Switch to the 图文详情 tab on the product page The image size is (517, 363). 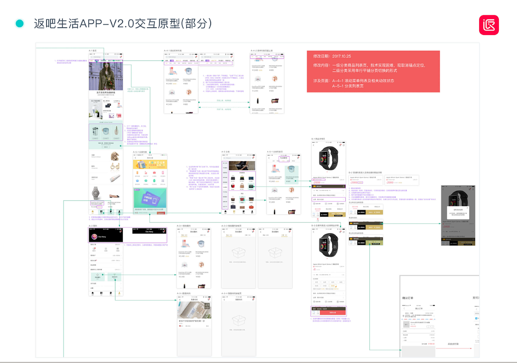click(318, 209)
